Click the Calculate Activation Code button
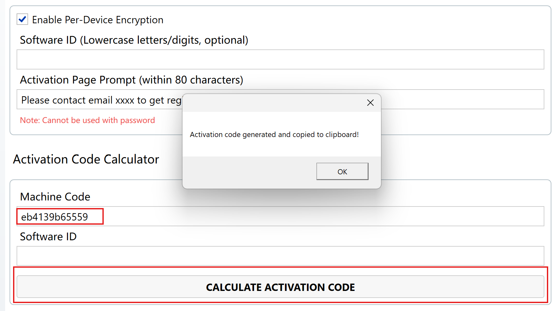 pos(280,287)
